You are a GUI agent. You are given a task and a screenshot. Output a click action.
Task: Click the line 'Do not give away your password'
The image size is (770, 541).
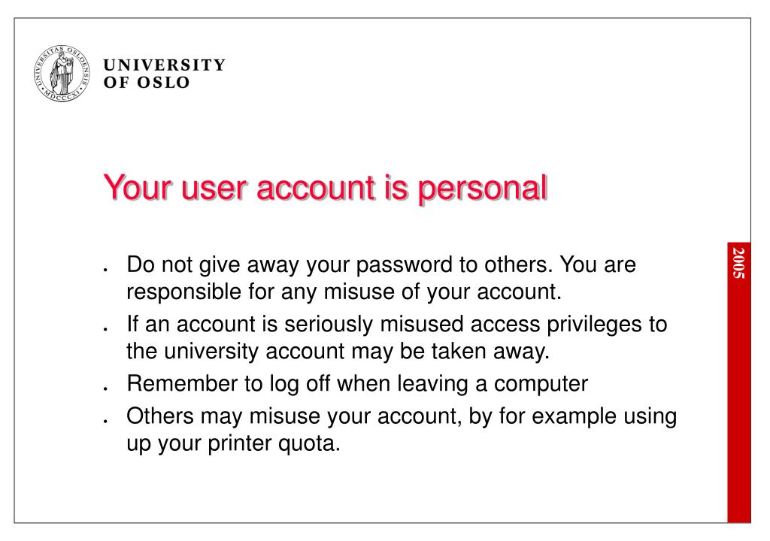pos(381,265)
